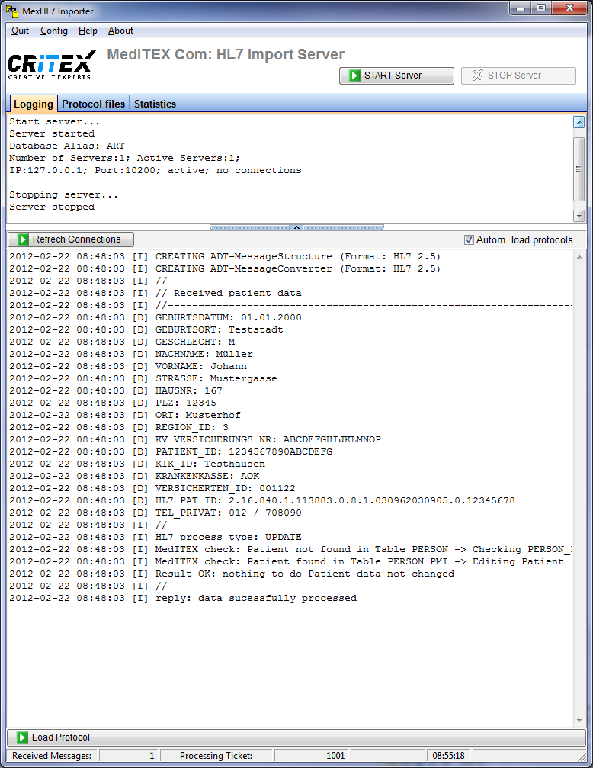This screenshot has width=593, height=768.
Task: Click the MexHL7 Importer title bar icon
Action: pos(12,10)
